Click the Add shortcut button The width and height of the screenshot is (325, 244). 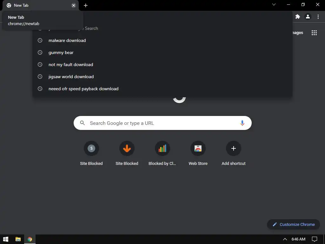coord(234,153)
